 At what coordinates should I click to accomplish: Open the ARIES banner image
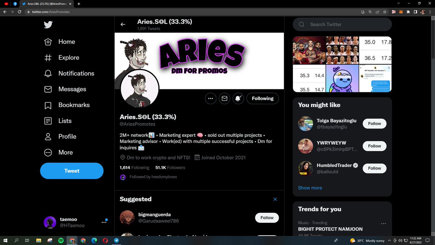coord(199,61)
